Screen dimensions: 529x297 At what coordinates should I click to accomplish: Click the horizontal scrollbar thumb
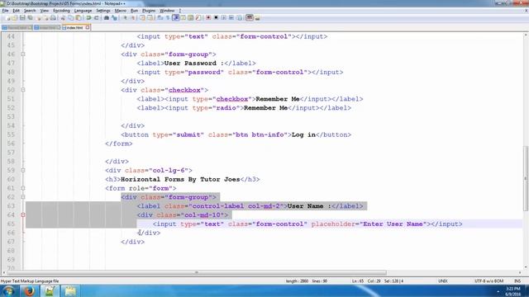197,272
